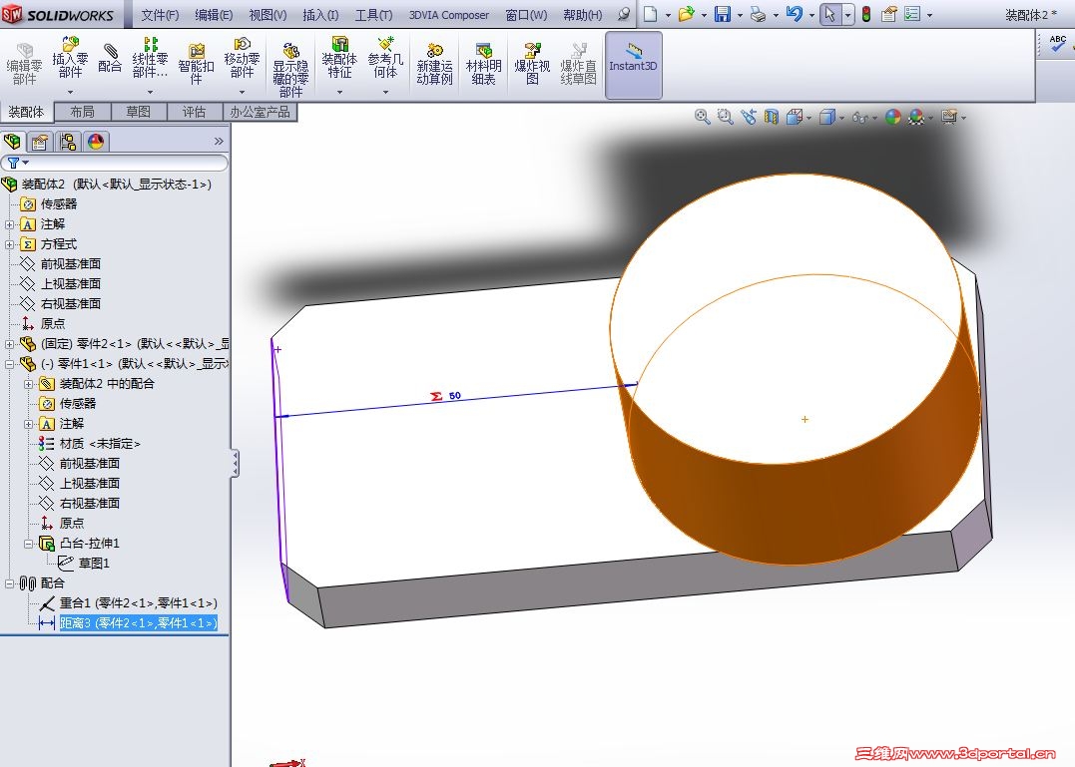This screenshot has height=767, width=1075.
Task: Open Reference Geometry (参考几何体) tool
Action: [385, 60]
